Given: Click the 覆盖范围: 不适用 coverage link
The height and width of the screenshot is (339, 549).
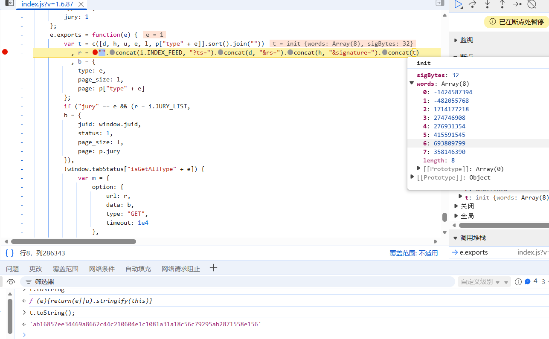Looking at the screenshot, I should coord(413,253).
